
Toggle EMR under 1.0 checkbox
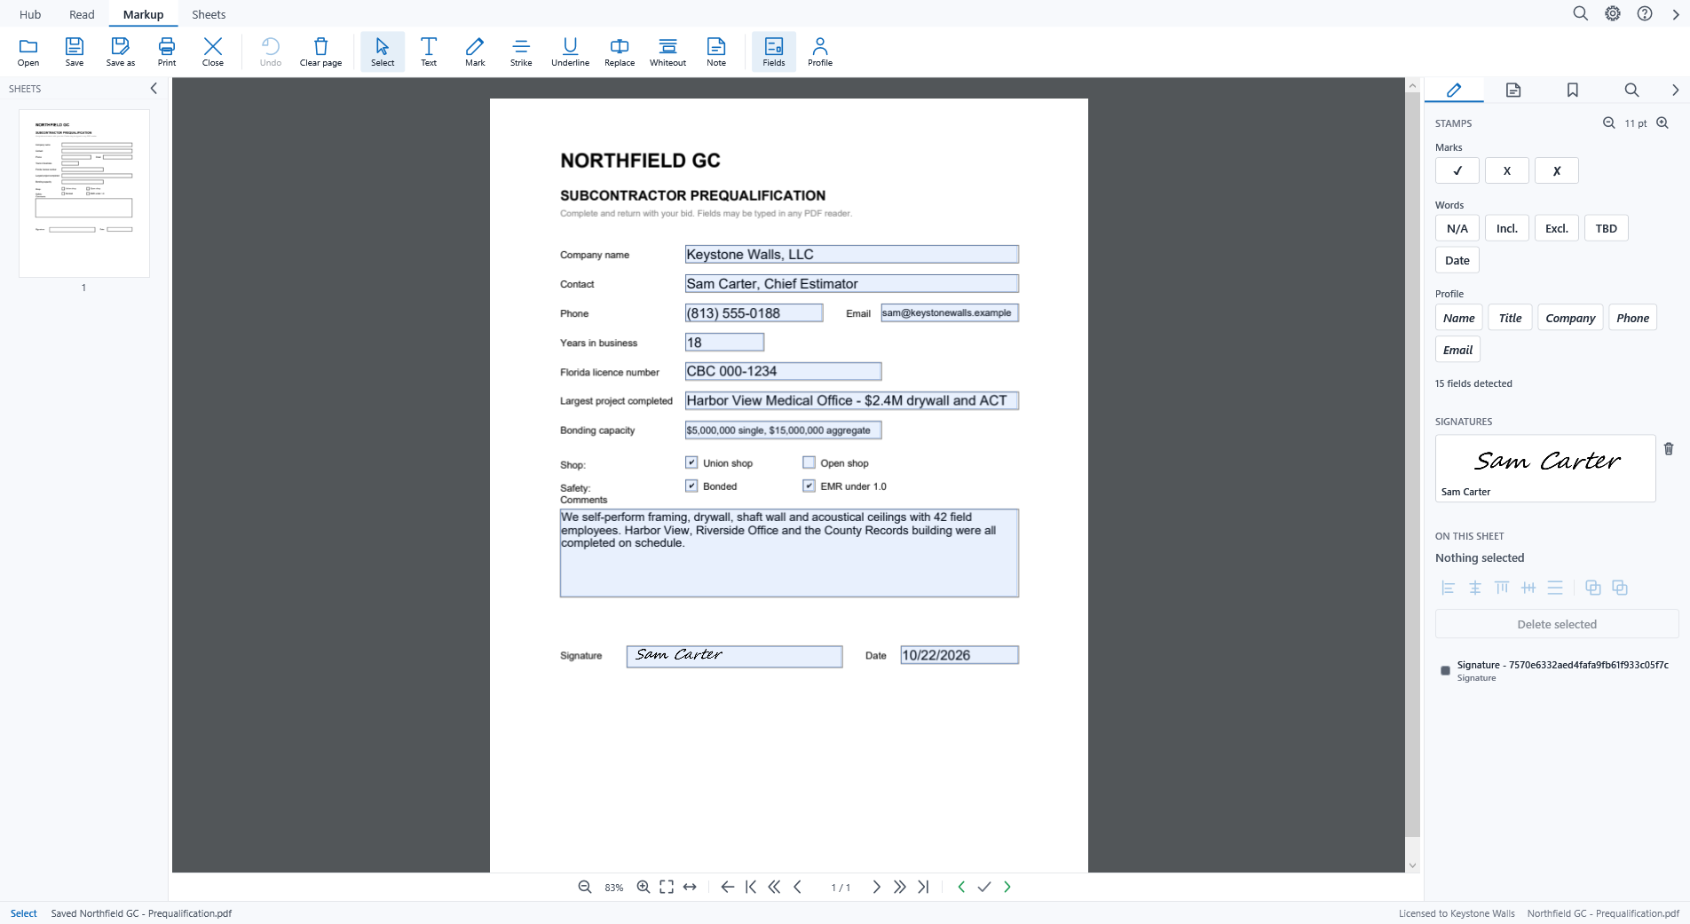[x=809, y=486]
